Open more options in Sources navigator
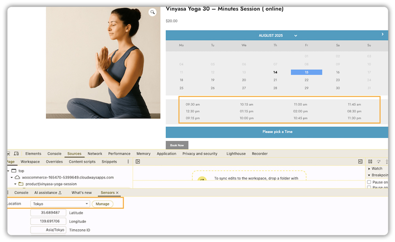This screenshot has width=395, height=242. click(128, 162)
